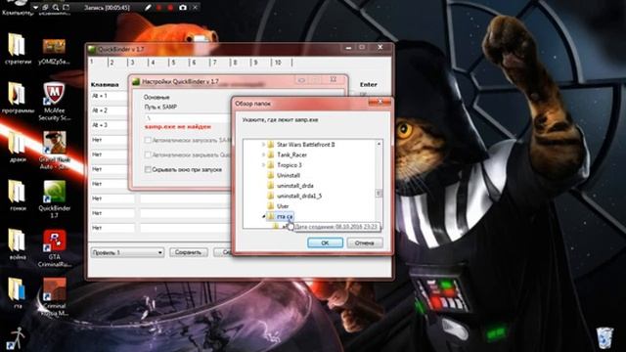Open the 'драки' desktop folder
Viewport: 626px width, 352px height.
pos(18,147)
